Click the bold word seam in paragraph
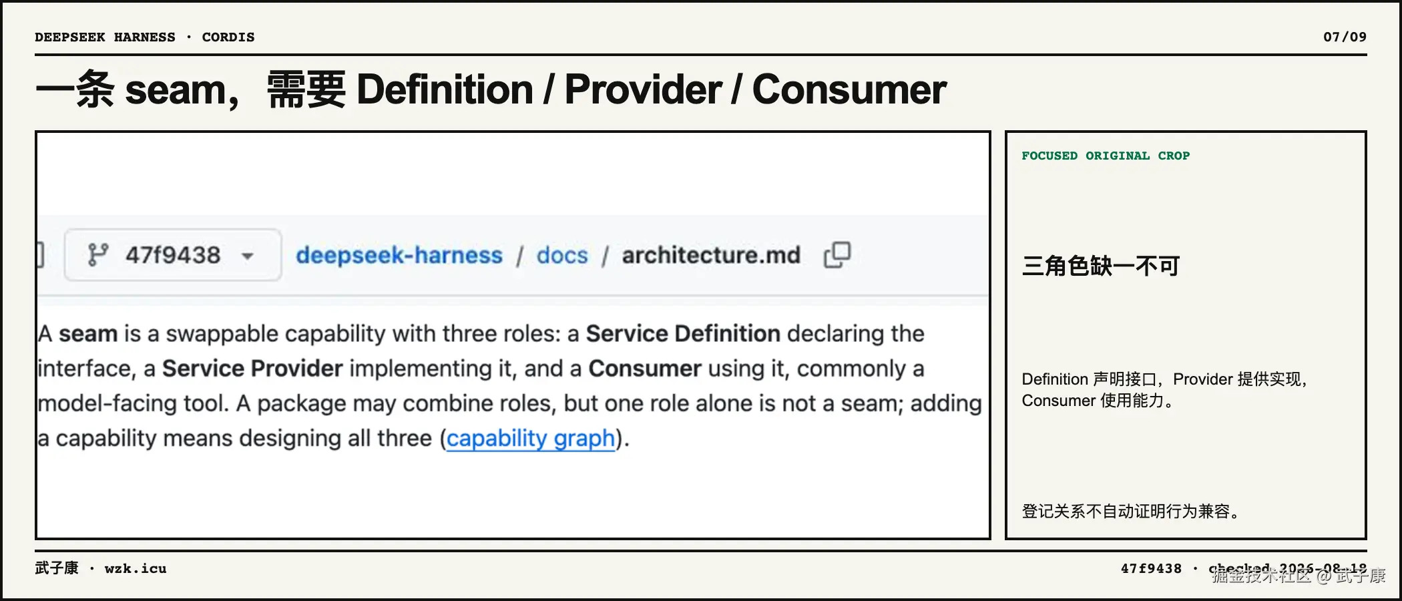Viewport: 1402px width, 601px height. (88, 333)
